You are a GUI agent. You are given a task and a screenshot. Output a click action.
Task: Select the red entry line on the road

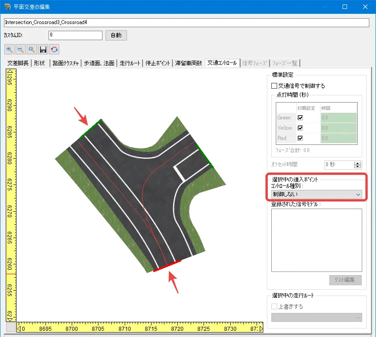point(167,266)
